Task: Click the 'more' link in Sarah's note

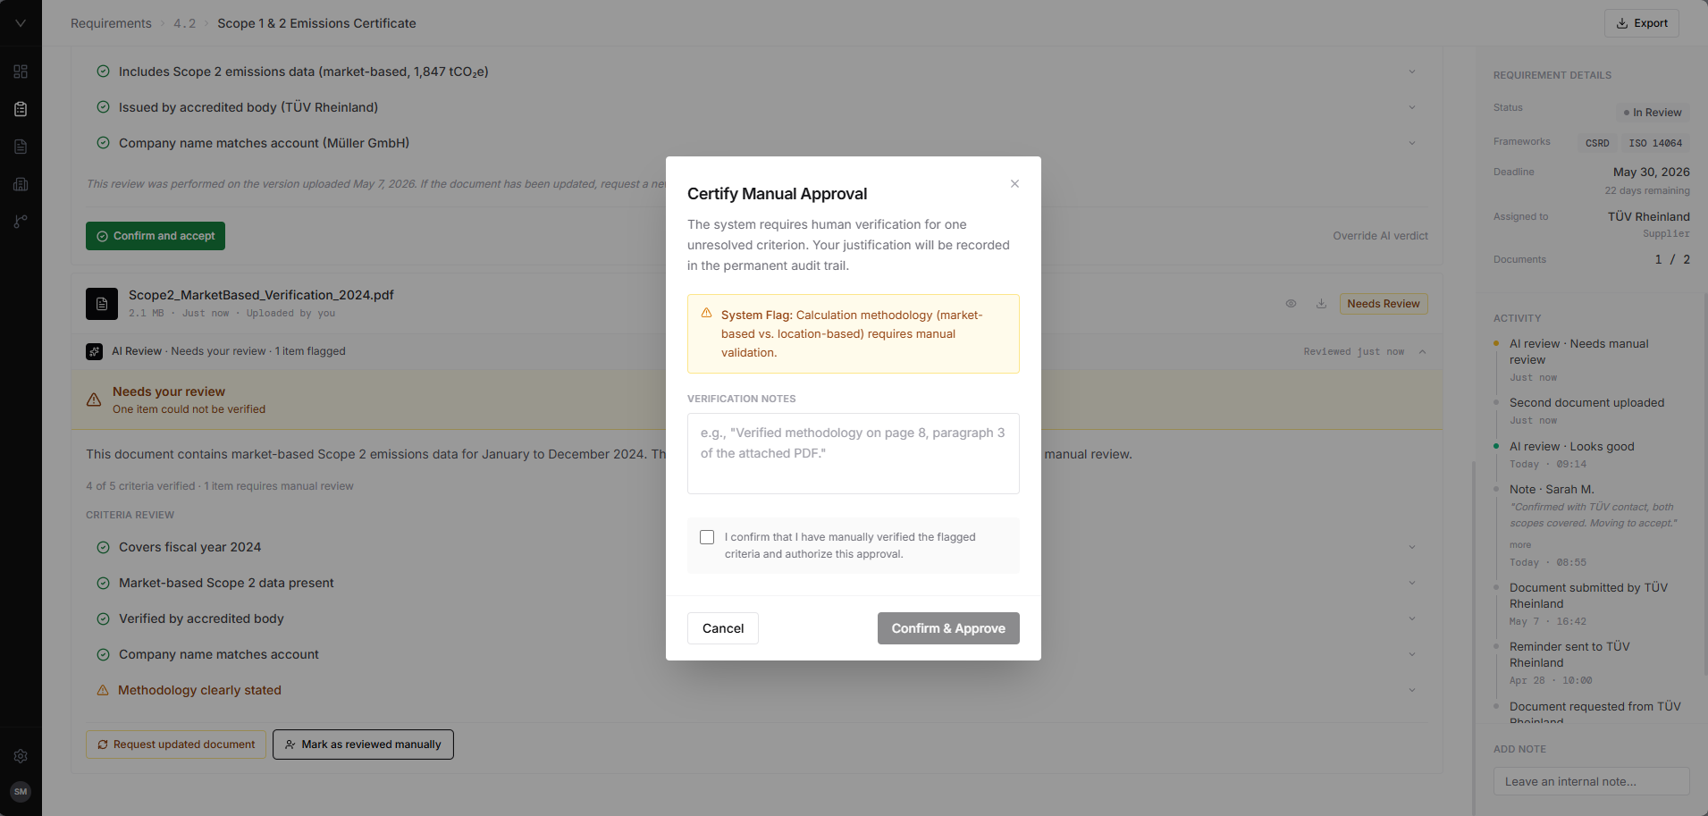Action: [1520, 544]
